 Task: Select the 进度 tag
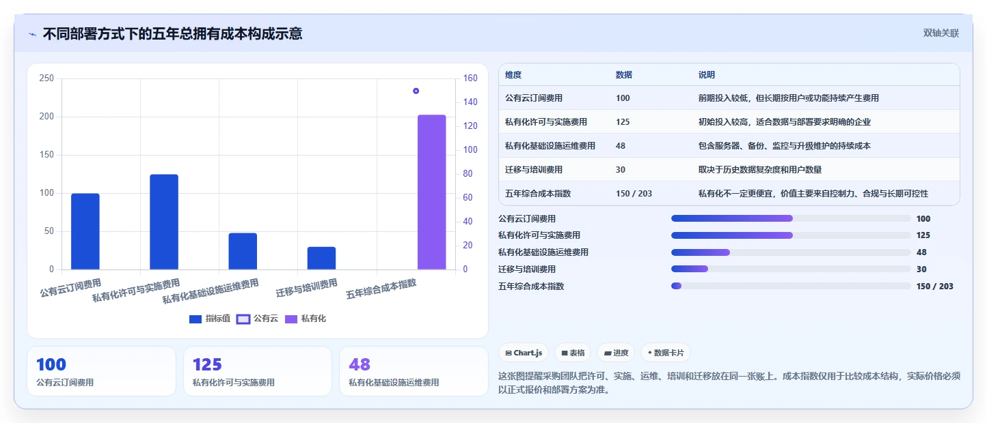pos(616,353)
